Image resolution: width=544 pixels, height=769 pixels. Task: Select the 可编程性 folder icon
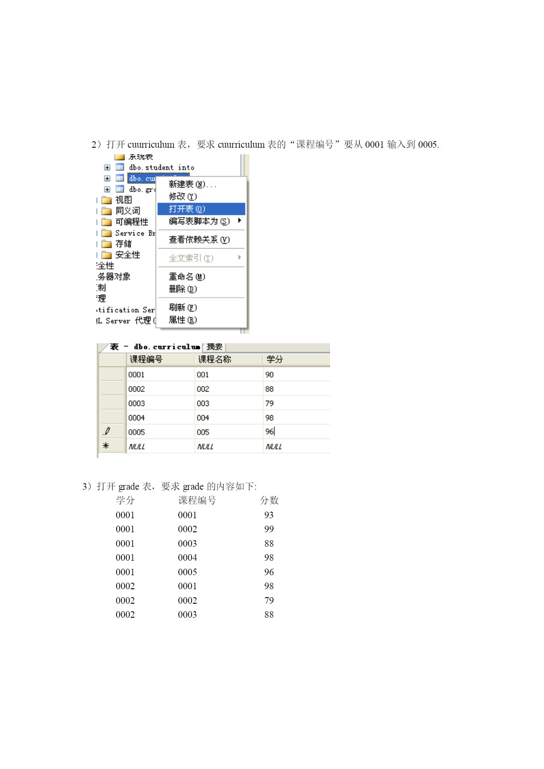(x=107, y=222)
